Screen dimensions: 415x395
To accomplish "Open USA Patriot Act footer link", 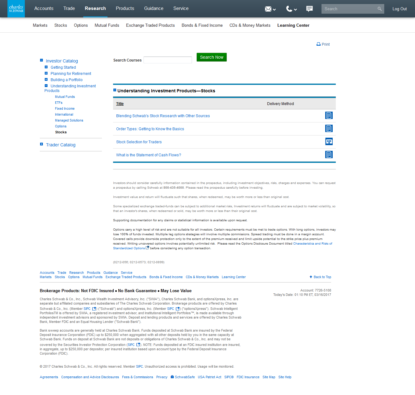I will click(x=210, y=377).
